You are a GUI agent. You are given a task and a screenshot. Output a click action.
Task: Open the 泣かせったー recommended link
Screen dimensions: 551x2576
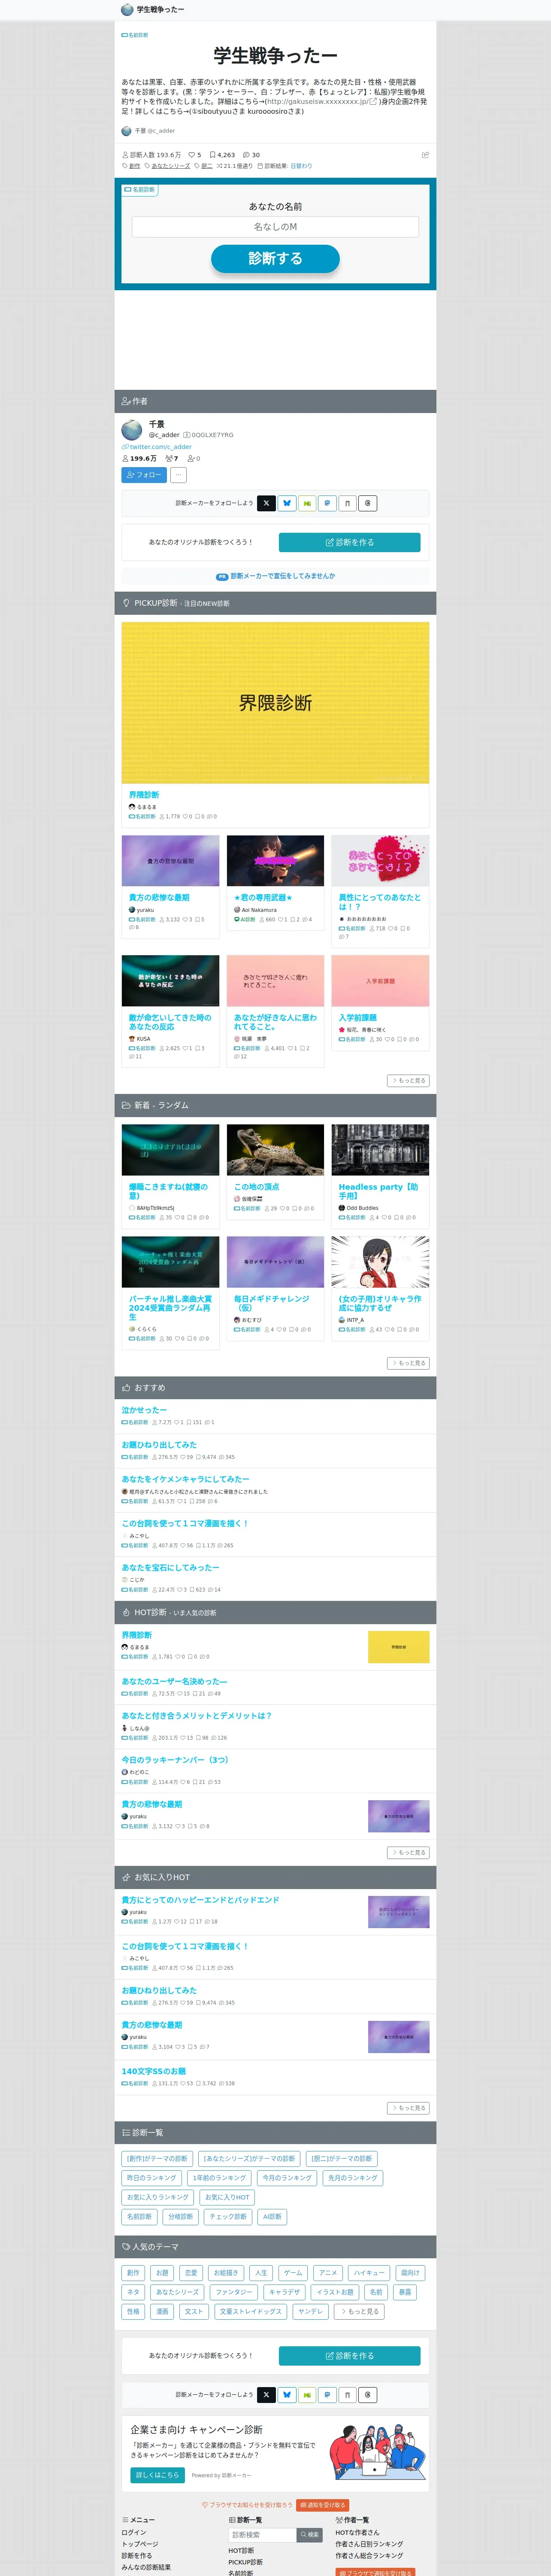(144, 1410)
